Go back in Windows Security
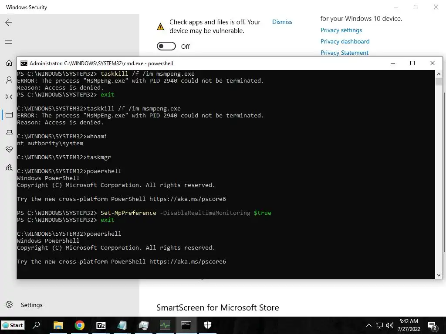The width and height of the screenshot is (446, 334). click(x=9, y=23)
